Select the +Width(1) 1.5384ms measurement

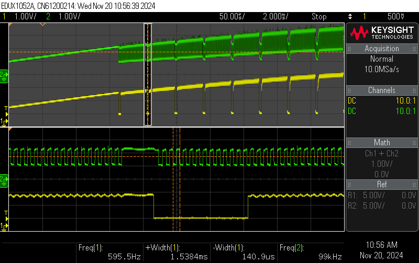pos(177,252)
